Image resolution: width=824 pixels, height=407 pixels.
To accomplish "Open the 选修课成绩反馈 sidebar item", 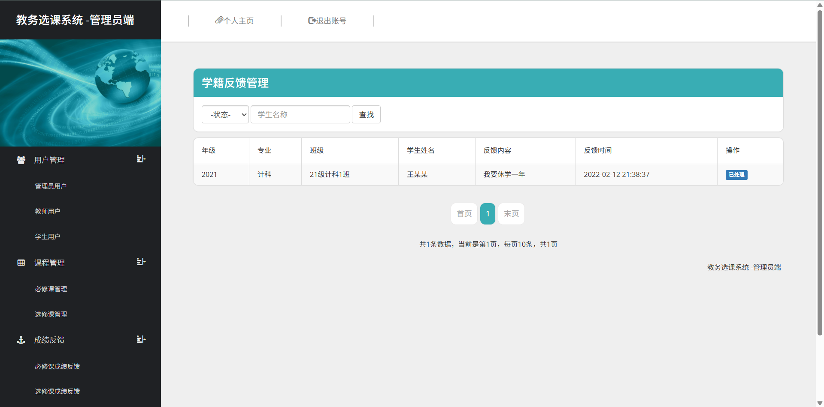I will (58, 391).
